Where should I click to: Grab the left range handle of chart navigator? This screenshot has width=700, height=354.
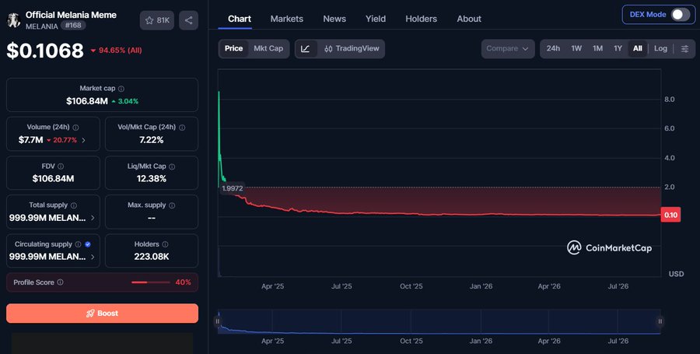pos(218,321)
